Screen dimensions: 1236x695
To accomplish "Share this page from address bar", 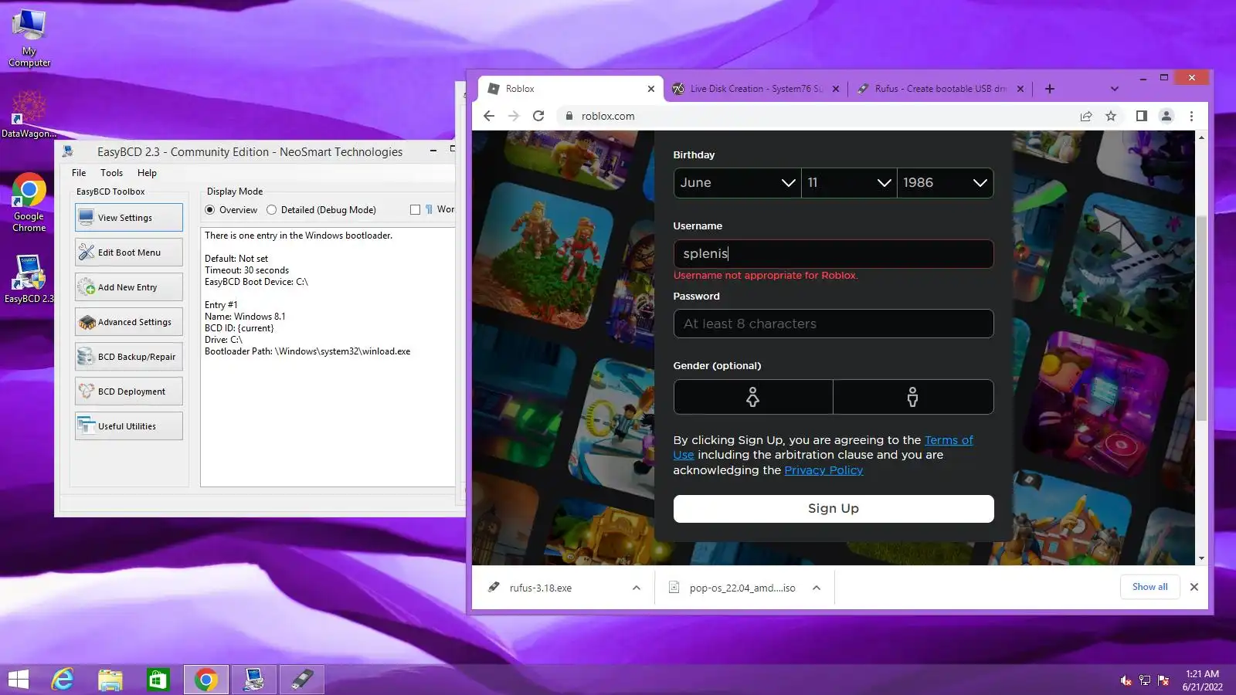I will coord(1086,116).
